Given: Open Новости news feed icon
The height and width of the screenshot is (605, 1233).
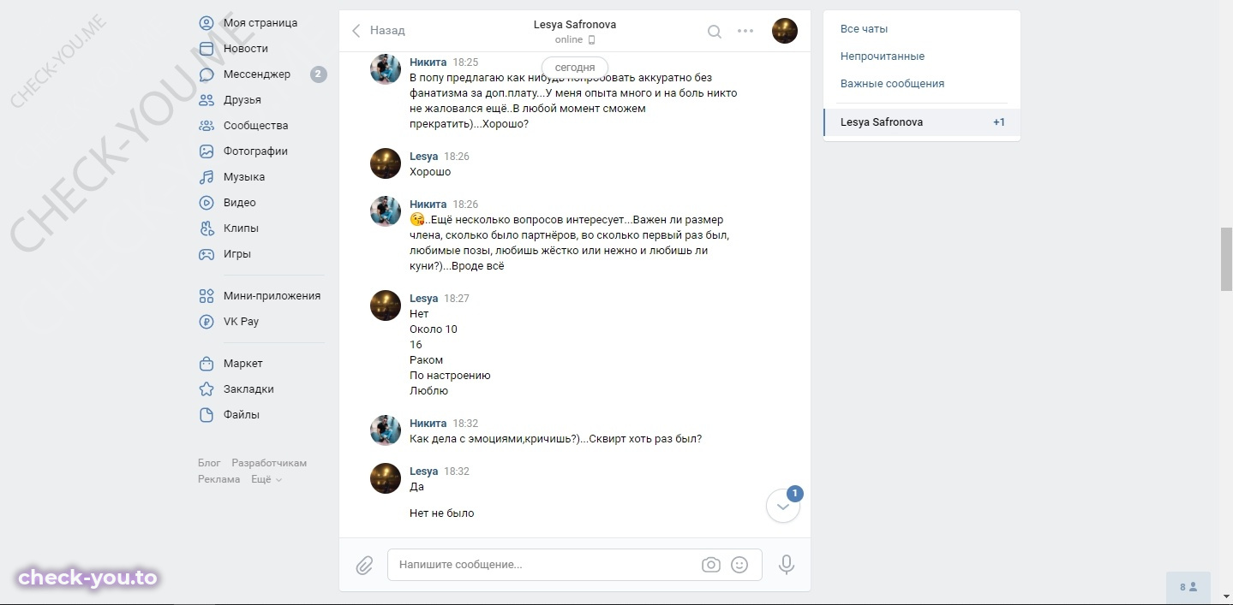Looking at the screenshot, I should (x=206, y=49).
